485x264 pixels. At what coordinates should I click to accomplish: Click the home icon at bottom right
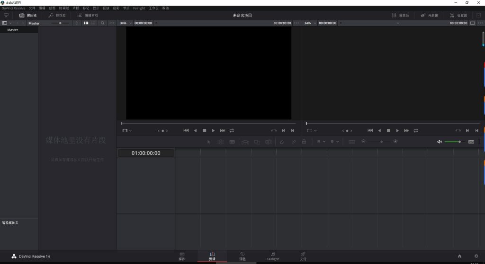[x=459, y=256]
